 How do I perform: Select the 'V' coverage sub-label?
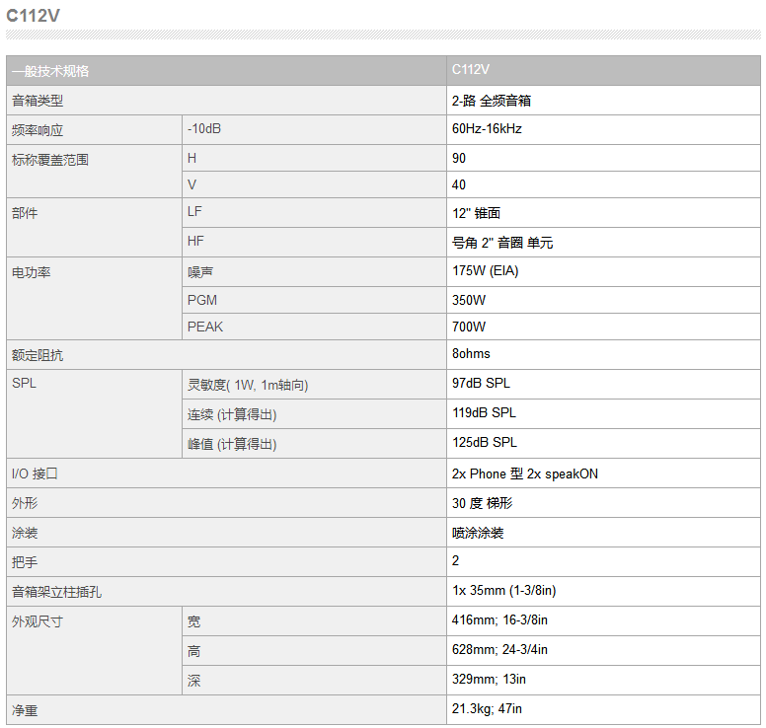click(191, 185)
